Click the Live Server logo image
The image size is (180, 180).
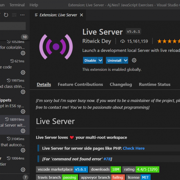click(x=56, y=46)
